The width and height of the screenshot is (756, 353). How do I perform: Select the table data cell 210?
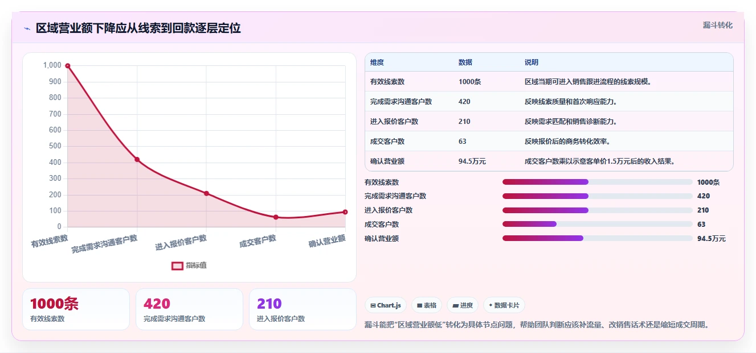coord(464,122)
